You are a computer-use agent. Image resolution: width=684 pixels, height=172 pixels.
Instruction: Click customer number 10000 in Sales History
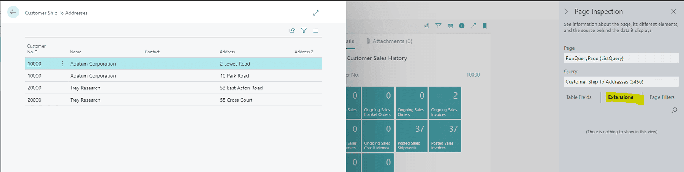473,75
